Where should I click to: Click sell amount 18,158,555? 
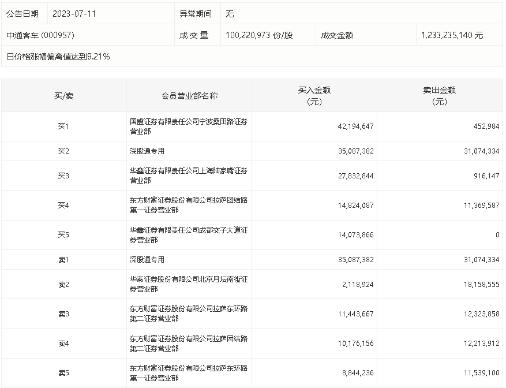click(x=481, y=285)
